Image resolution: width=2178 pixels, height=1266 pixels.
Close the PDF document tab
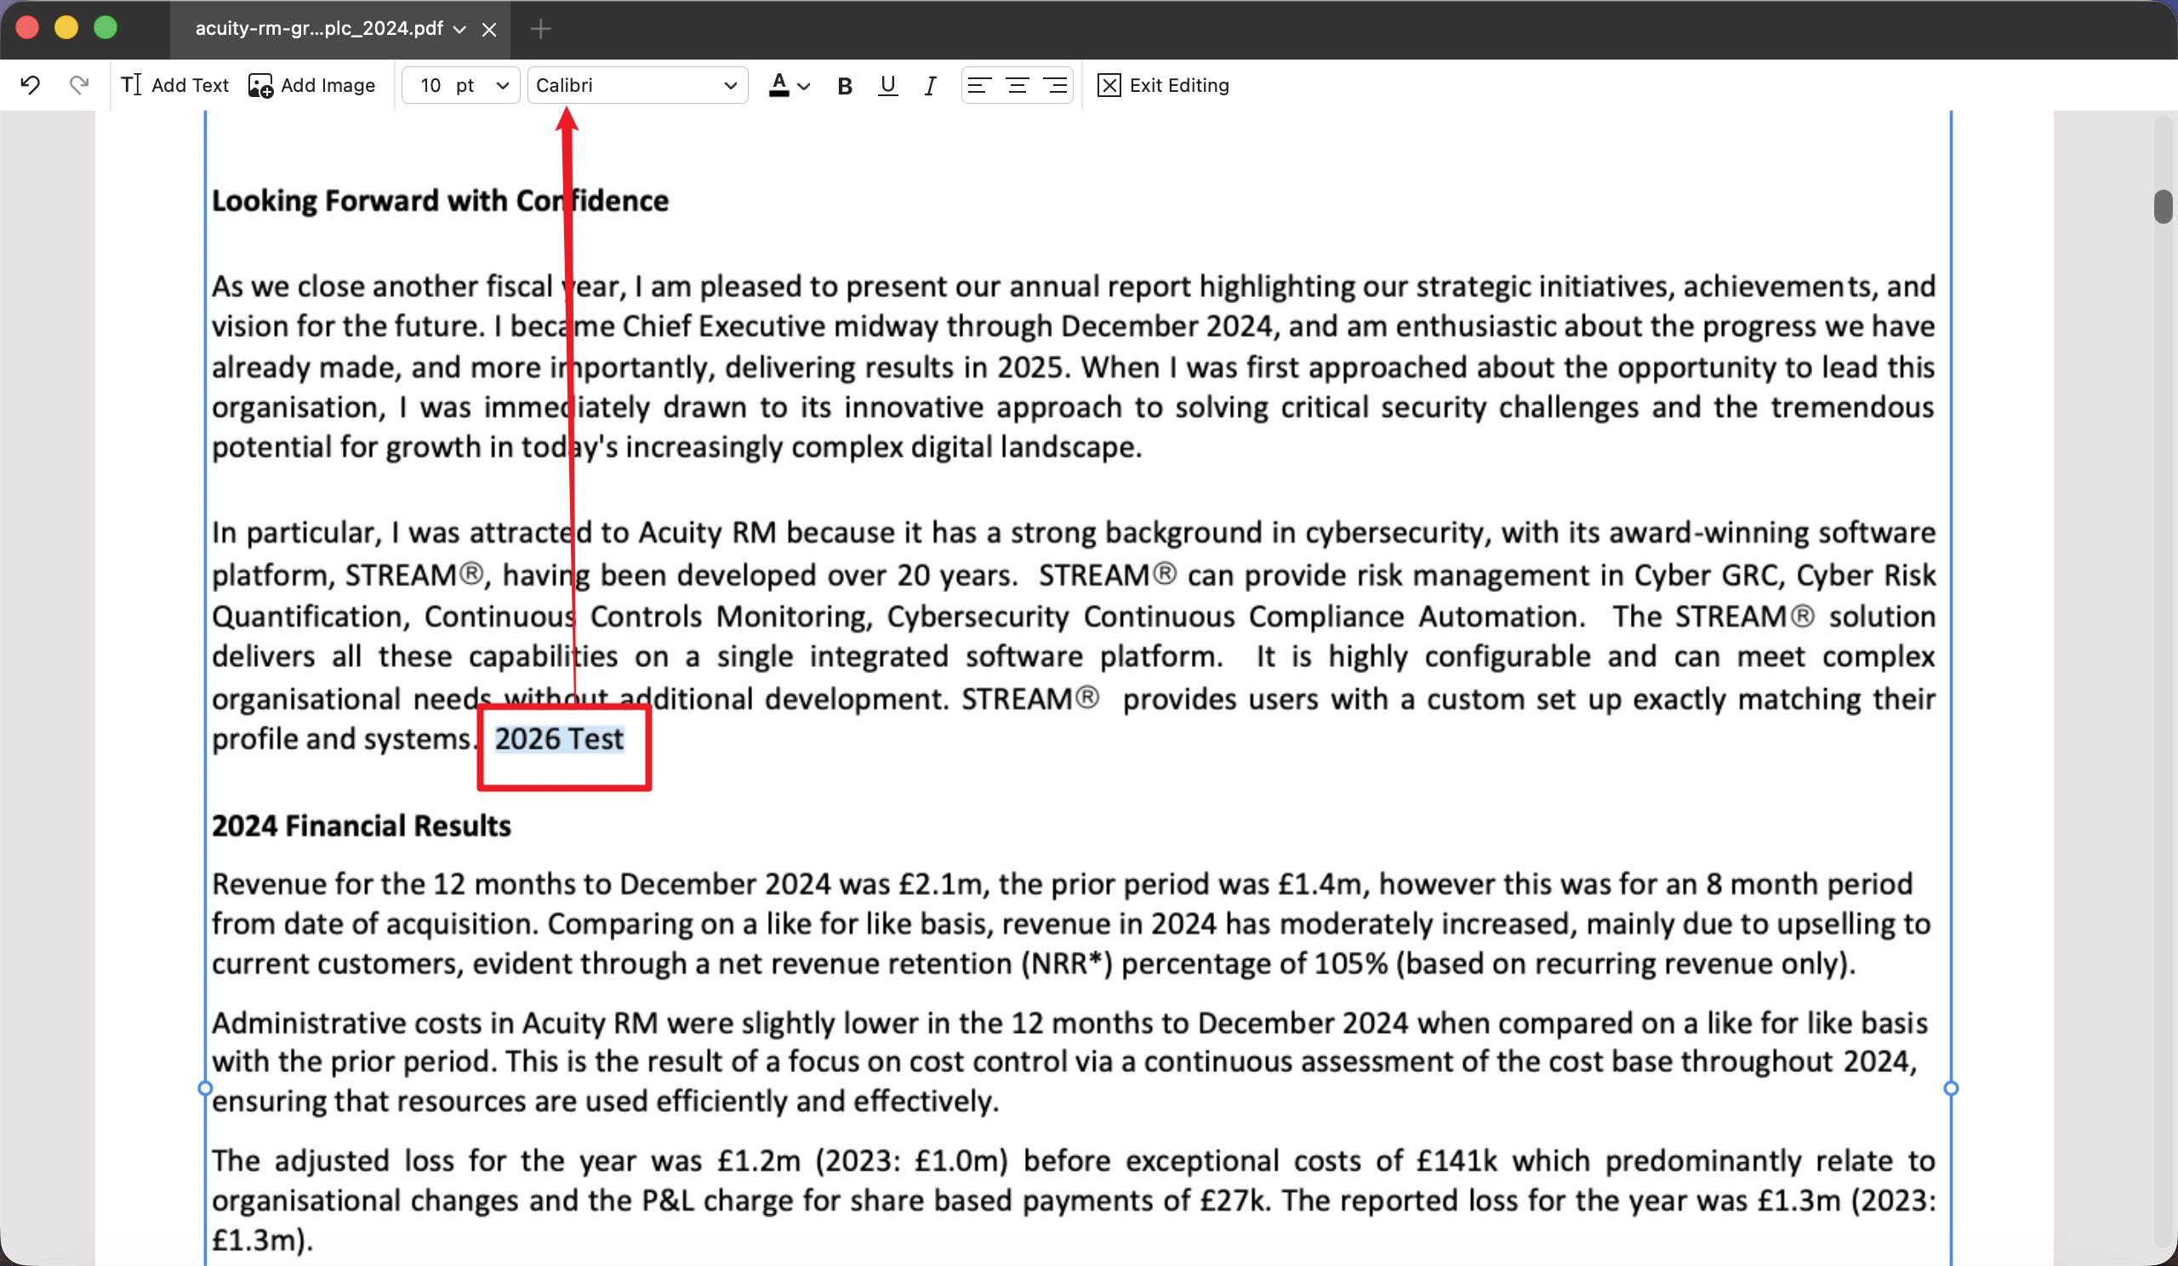pyautogui.click(x=489, y=30)
